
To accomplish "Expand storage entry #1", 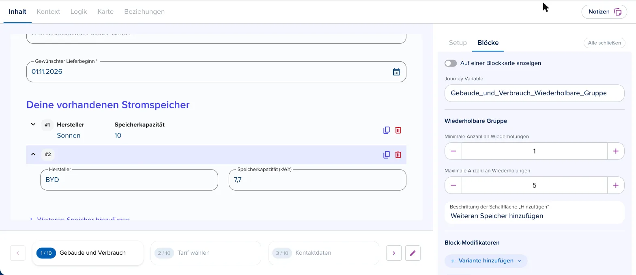I will tap(33, 124).
